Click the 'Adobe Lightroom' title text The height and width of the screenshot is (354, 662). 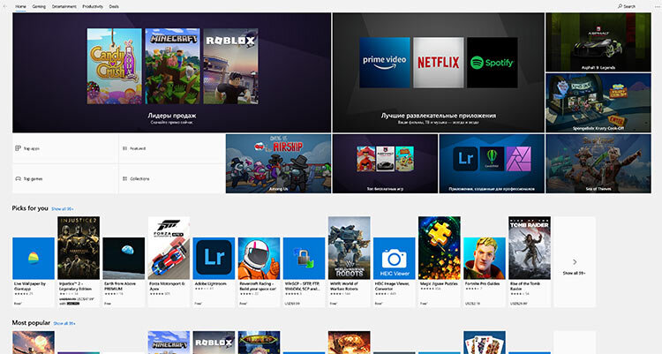(x=211, y=284)
